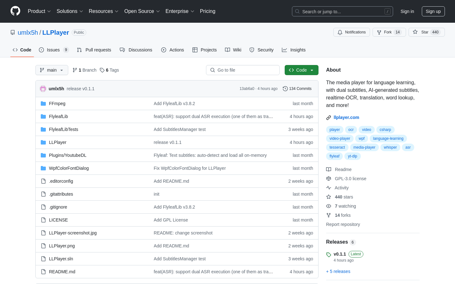Open LLPlayer-screenshot.jpg file
455x284 pixels.
(x=73, y=233)
